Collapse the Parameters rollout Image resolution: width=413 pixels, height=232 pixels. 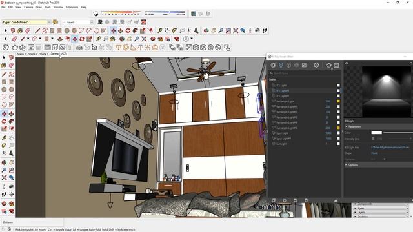pyautogui.click(x=347, y=126)
